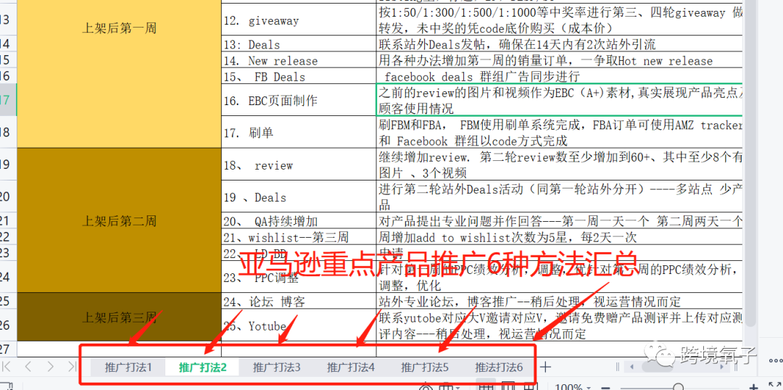Select the cell starting 刷FBM和FBA
Image resolution: width=783 pixels, height=390 pixels.
(x=560, y=133)
